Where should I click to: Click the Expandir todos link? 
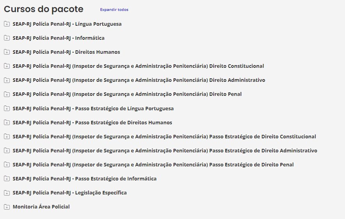114,10
